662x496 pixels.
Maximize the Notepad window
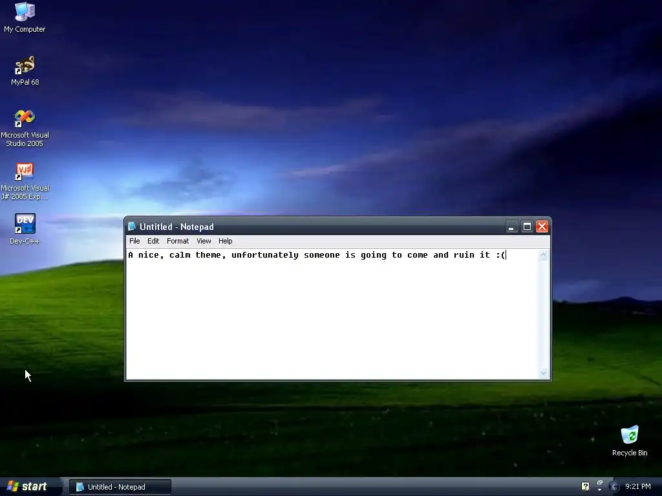point(527,227)
